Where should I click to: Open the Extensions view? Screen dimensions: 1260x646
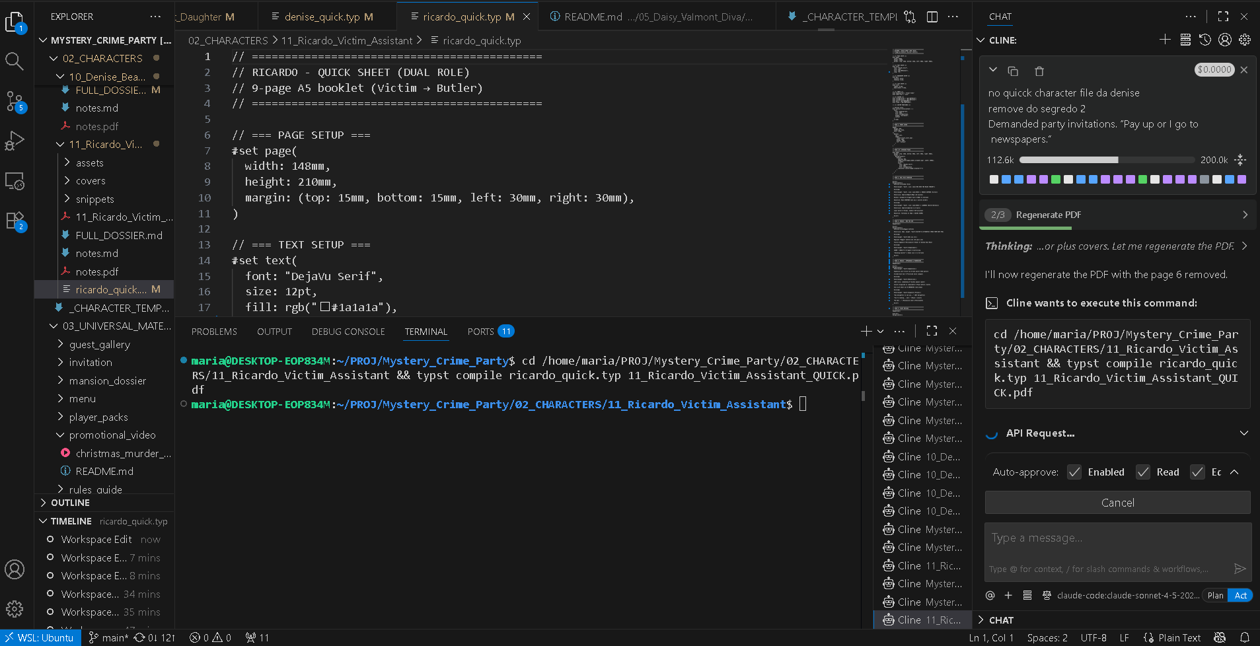(15, 221)
